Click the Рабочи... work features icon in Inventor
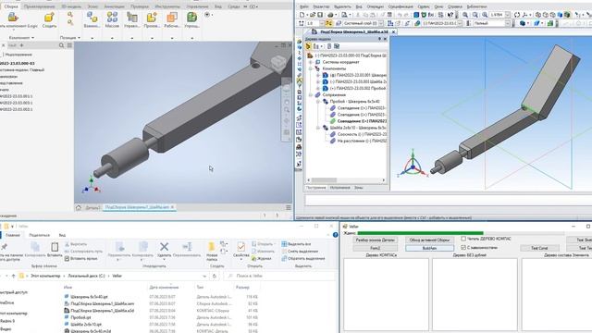The image size is (592, 333). pyautogui.click(x=172, y=18)
